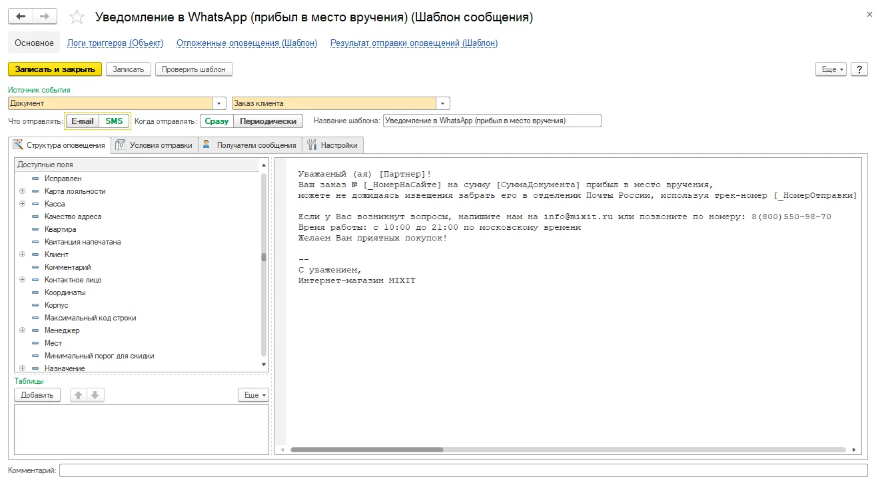Click the field icon next to Корпус
878x483 pixels.
(35, 305)
